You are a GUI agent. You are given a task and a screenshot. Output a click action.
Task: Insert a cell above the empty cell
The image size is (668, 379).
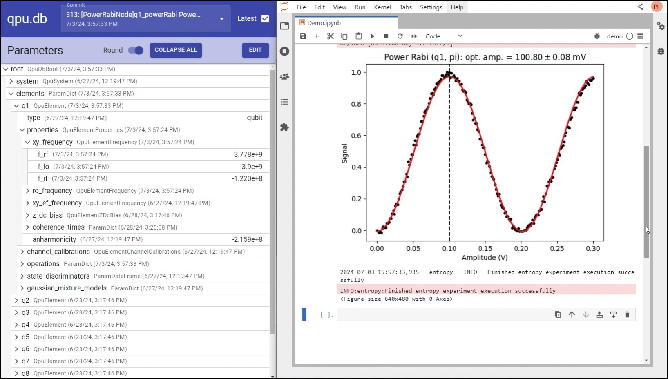point(599,314)
